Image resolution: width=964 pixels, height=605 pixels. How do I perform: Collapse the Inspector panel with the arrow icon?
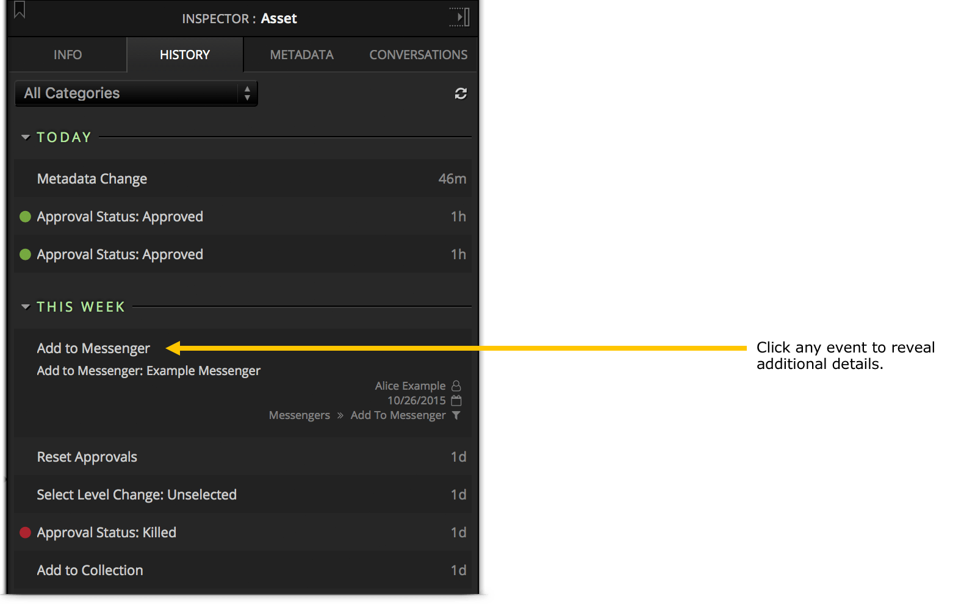(x=459, y=17)
